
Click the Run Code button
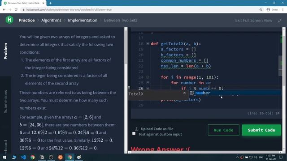tap(223, 130)
